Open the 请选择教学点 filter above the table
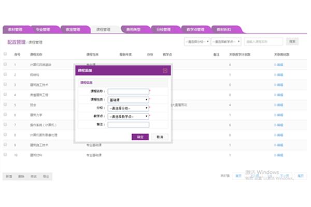The width and height of the screenshot is (311, 207). pos(226,41)
